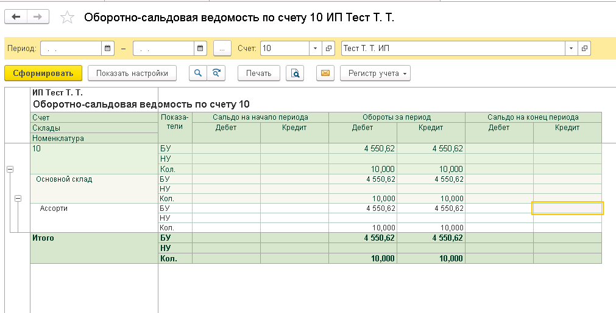The image size is (616, 313).
Task: Expand the organization Тест Т. Т. ИП dropdown
Action: tap(571, 49)
